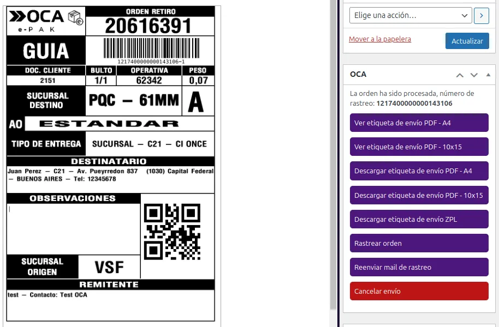The height and width of the screenshot is (327, 499).
Task: View shipping label PDF in A4
Action: click(x=419, y=123)
